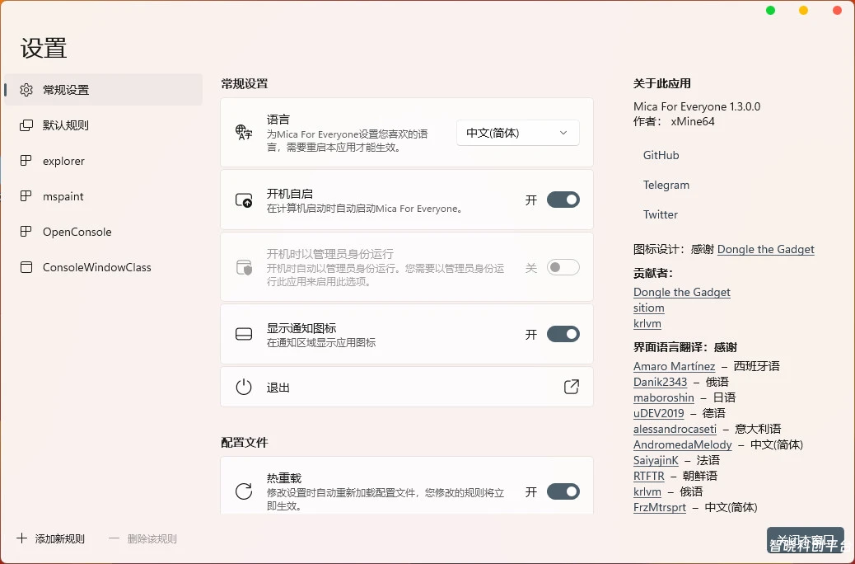Select 常规设置 in the sidebar
The width and height of the screenshot is (855, 564).
point(103,90)
